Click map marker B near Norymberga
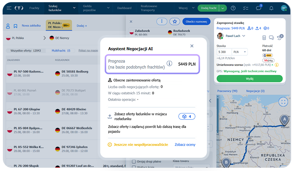294x171 pixels. (x=226, y=163)
